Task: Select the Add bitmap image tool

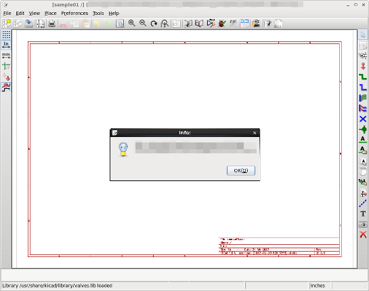Action: tap(363, 225)
